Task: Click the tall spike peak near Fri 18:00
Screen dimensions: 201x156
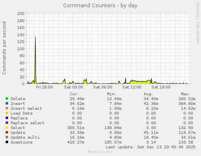Action: tap(35, 37)
